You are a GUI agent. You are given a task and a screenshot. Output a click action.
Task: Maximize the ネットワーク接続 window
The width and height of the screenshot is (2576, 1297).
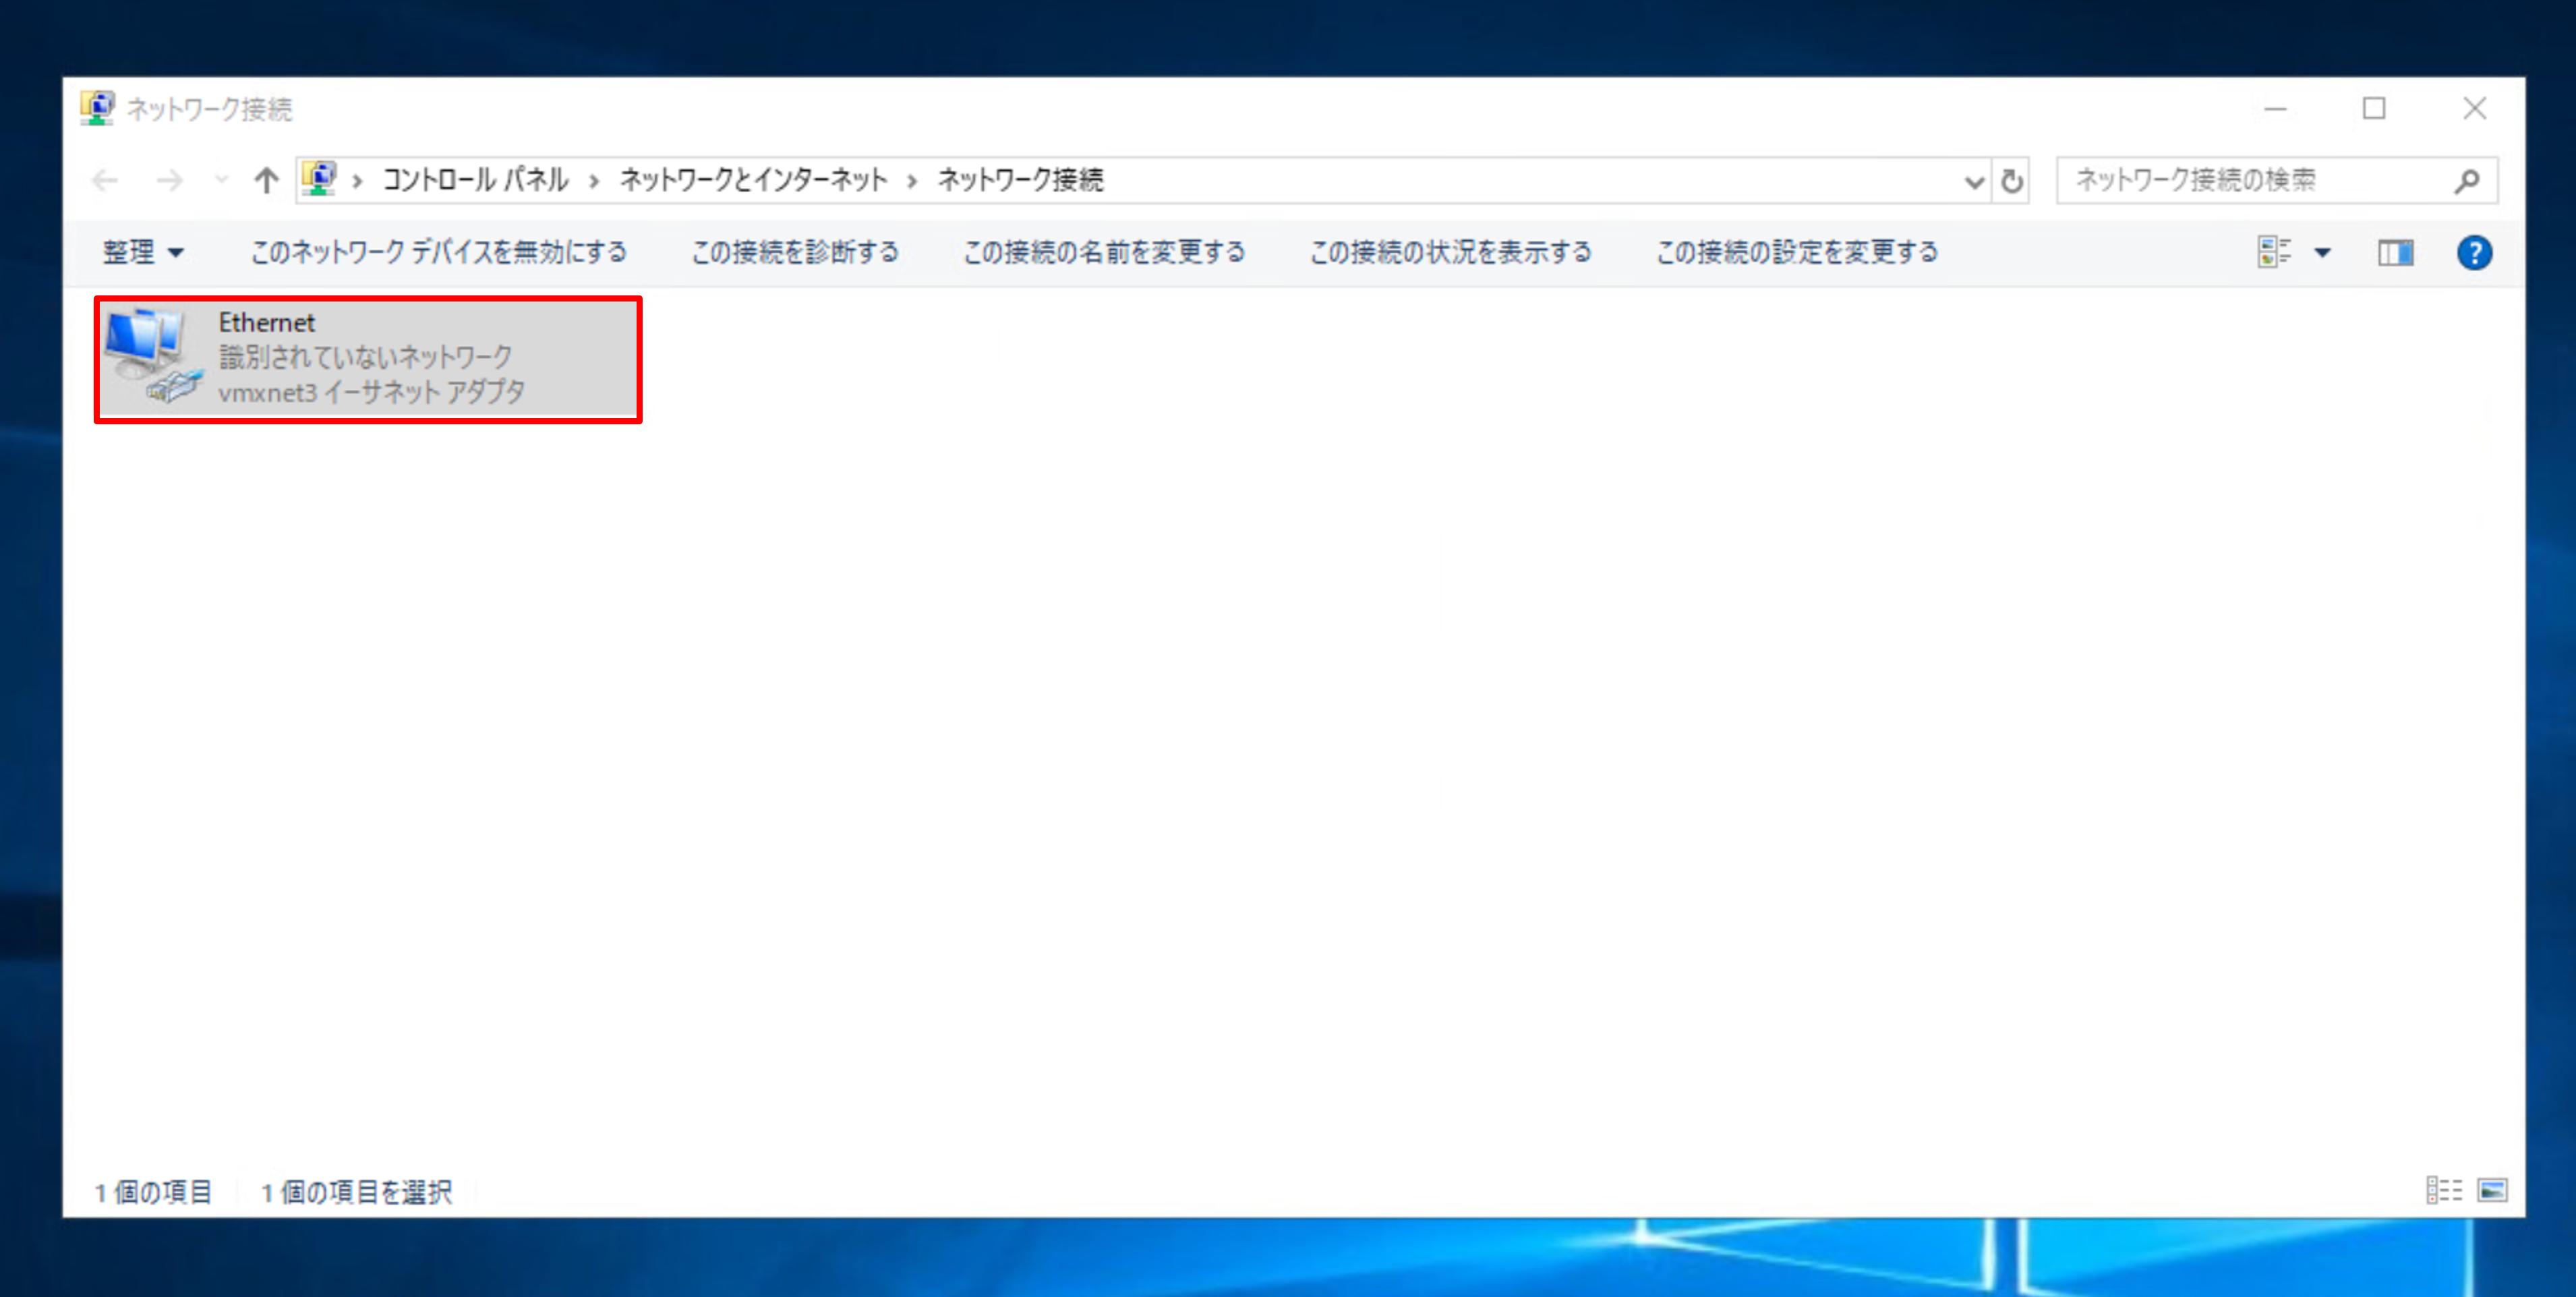coord(2374,108)
